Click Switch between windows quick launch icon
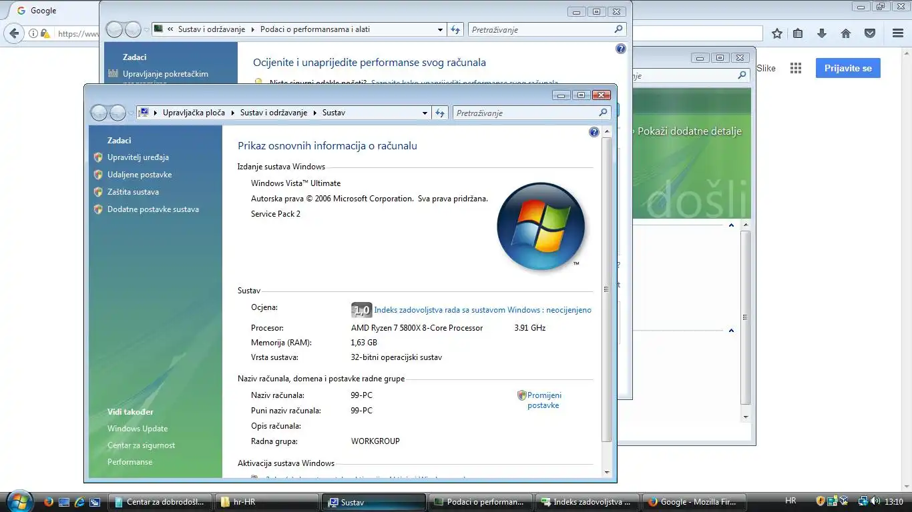Viewport: 912px width, 512px height. 95,502
